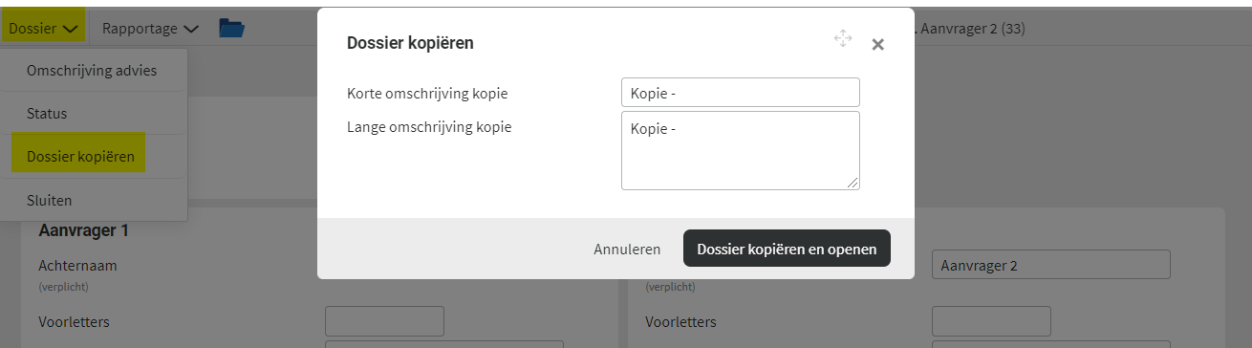The height and width of the screenshot is (348, 1252).
Task: Open the blue folder icon in toolbar
Action: pyautogui.click(x=231, y=28)
